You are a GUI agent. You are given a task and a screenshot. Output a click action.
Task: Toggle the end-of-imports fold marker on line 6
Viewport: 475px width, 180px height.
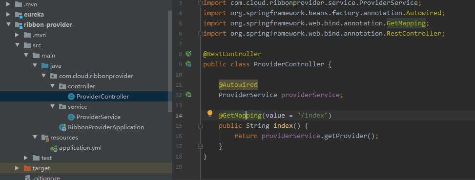click(x=200, y=34)
